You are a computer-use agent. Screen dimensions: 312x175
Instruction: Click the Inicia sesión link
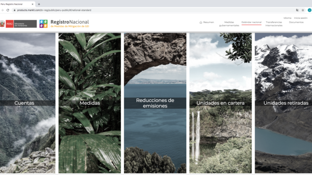pyautogui.click(x=301, y=18)
